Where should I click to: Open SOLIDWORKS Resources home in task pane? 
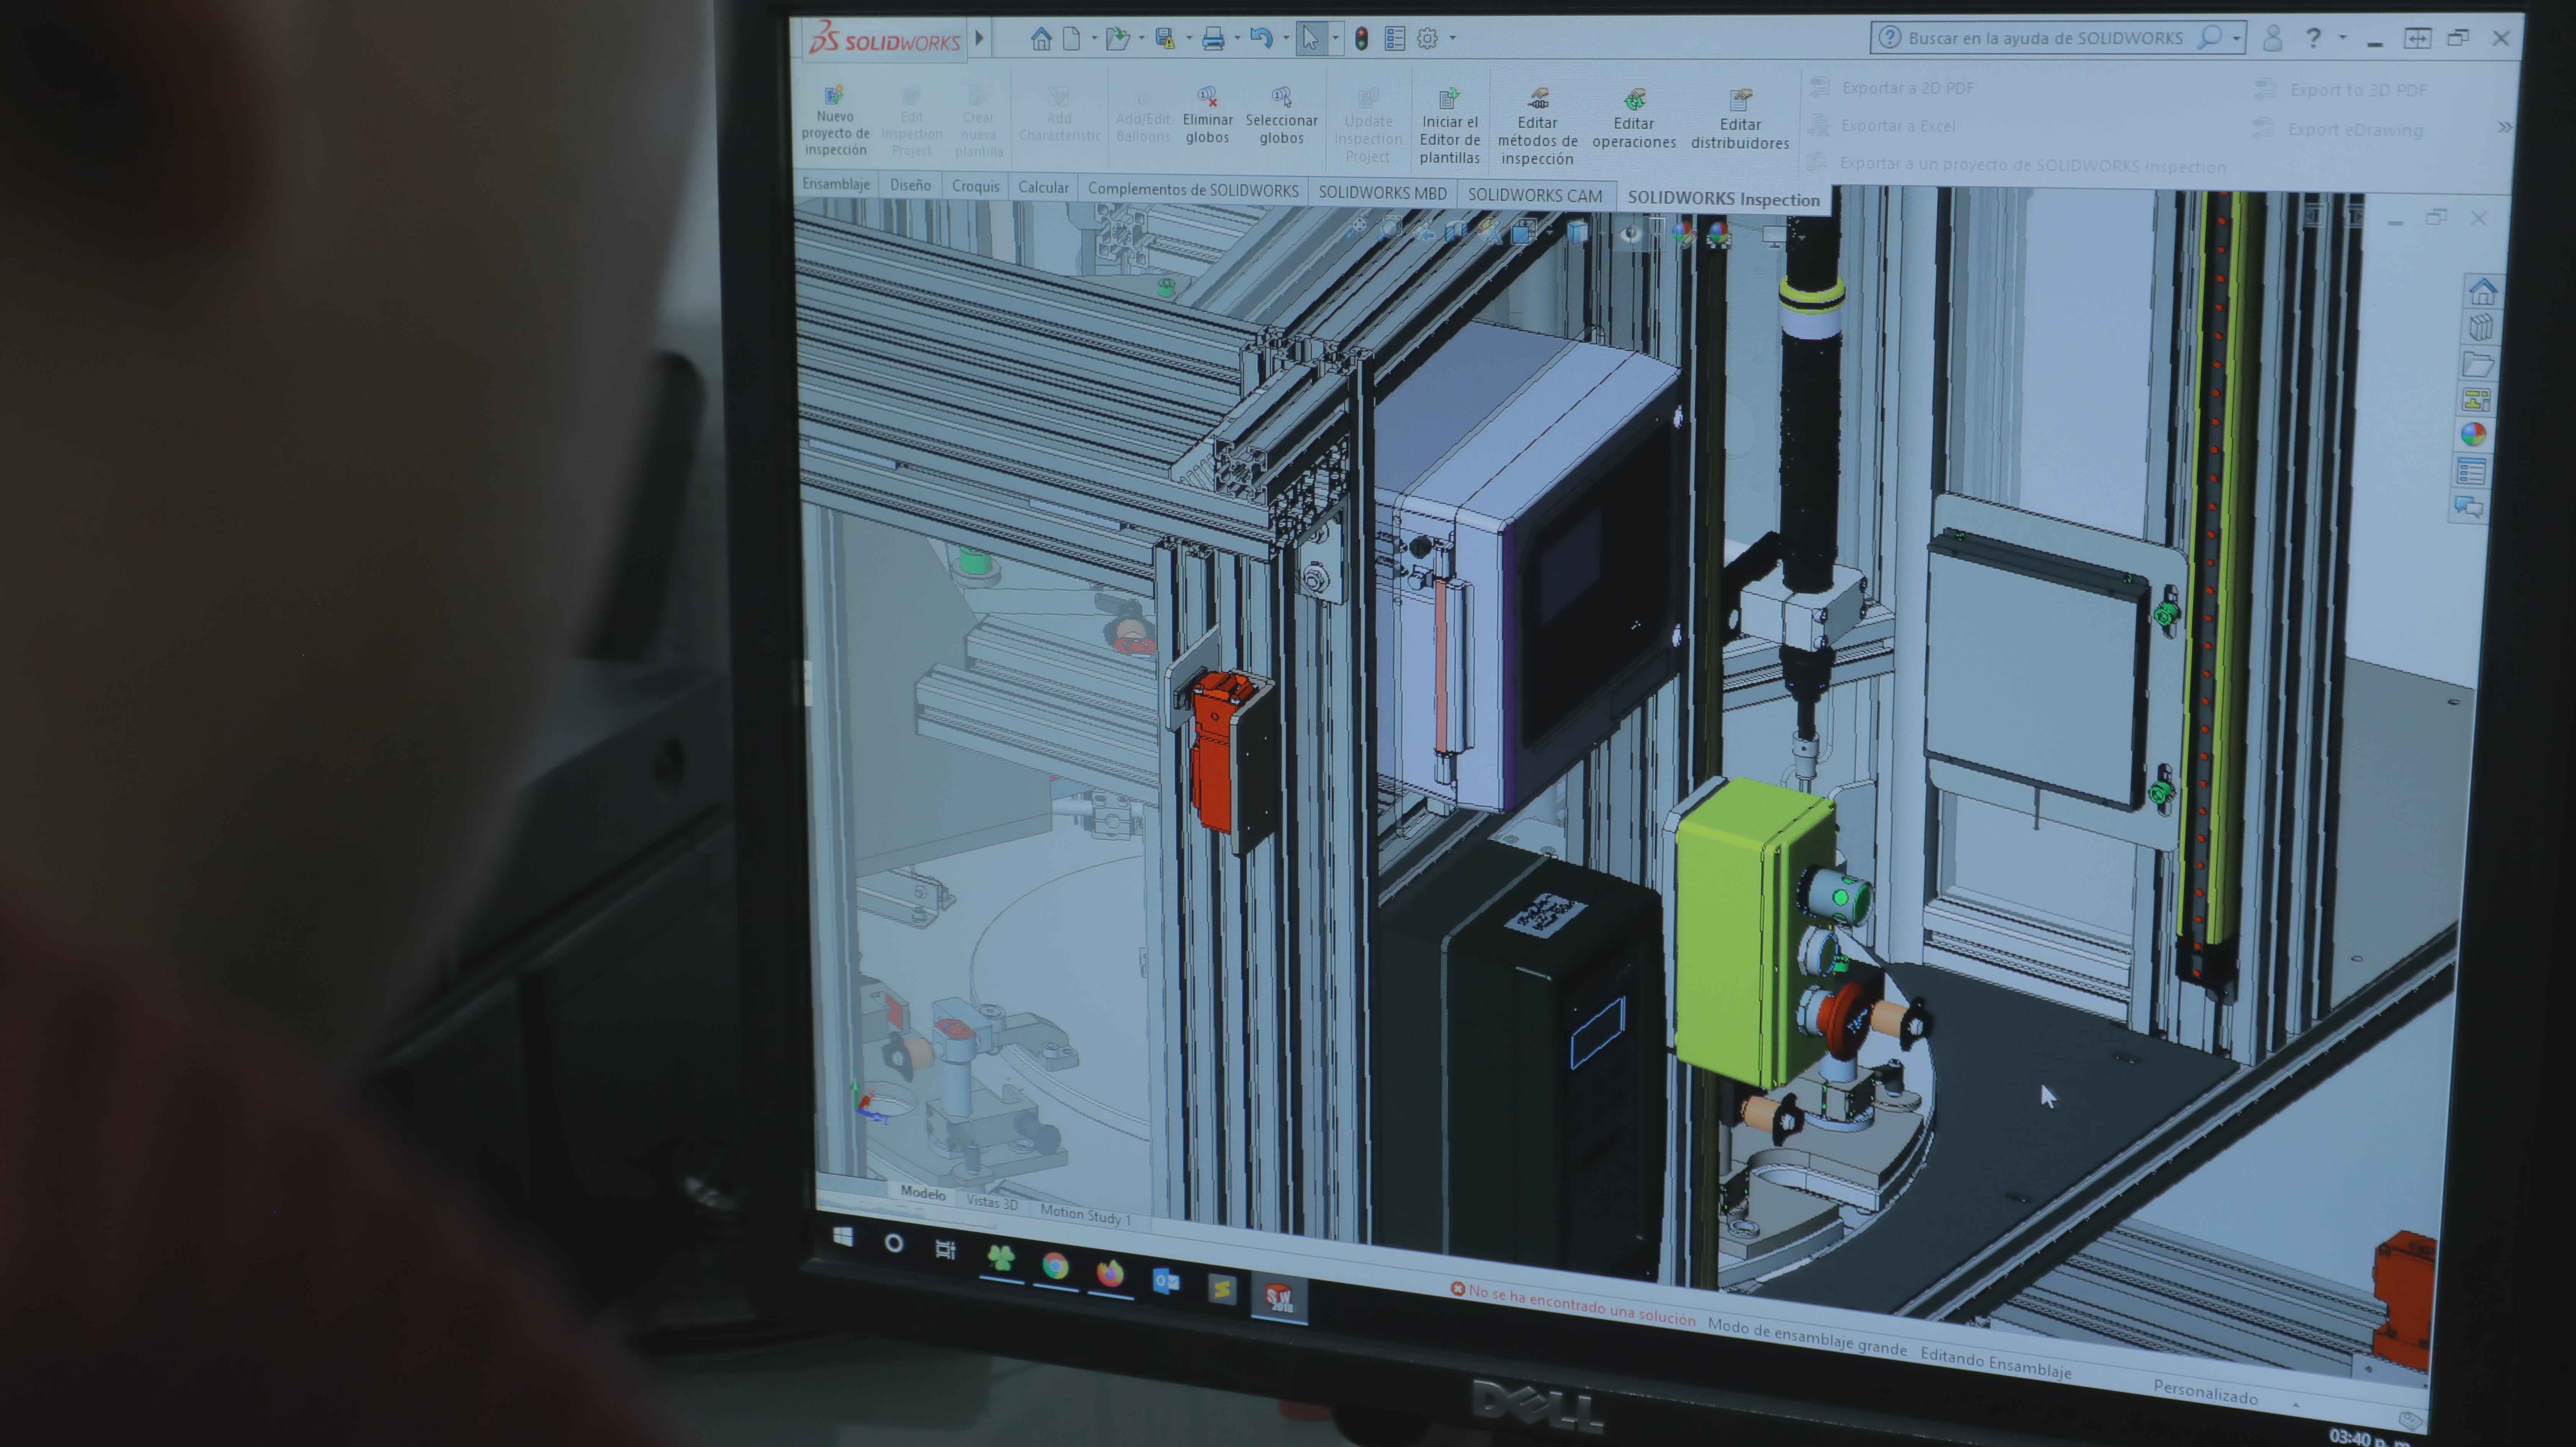coord(2483,292)
